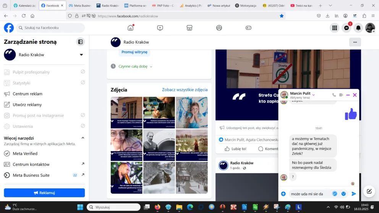The width and height of the screenshot is (379, 213).
Task: Show hidden system tray icons
Action: point(328,207)
